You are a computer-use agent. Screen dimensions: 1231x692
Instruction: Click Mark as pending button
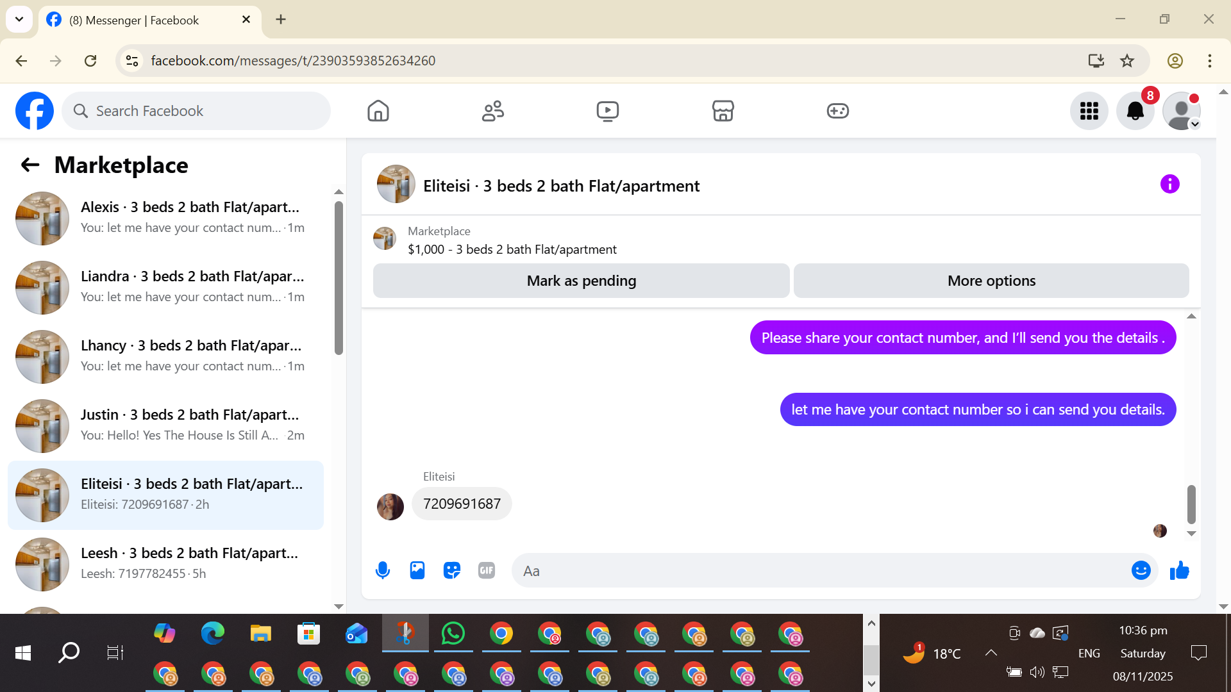[x=581, y=281]
